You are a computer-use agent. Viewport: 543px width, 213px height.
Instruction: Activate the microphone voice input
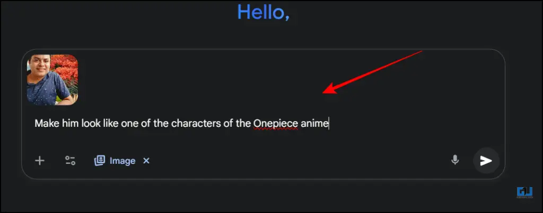tap(455, 160)
